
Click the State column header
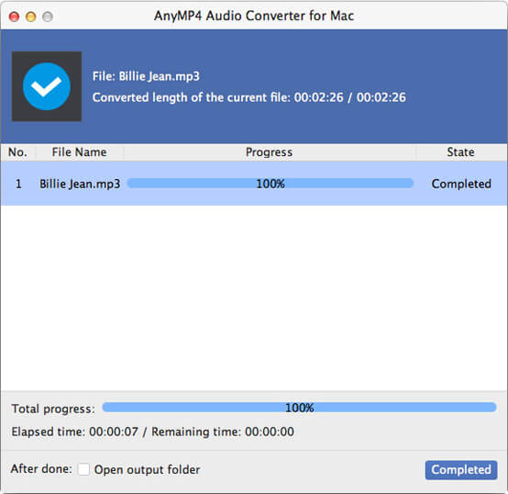point(460,152)
